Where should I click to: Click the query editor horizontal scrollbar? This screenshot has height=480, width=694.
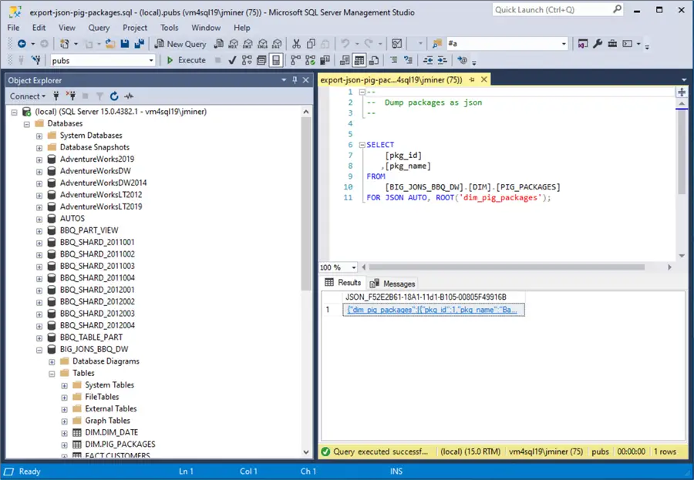(x=507, y=267)
